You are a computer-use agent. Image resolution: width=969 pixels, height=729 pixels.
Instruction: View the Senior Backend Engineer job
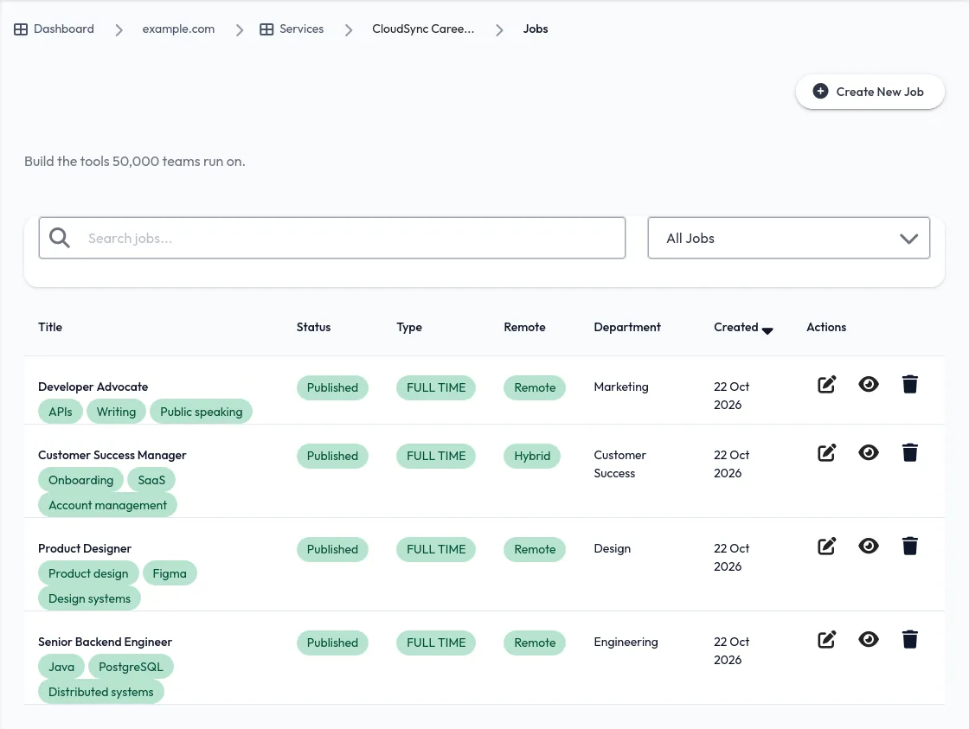point(869,639)
